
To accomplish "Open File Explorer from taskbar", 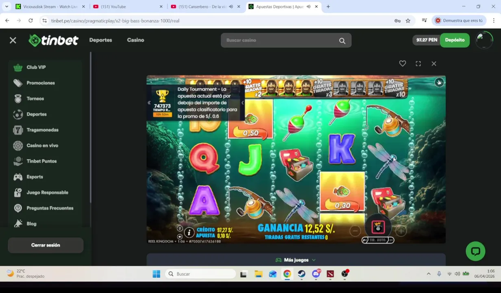I will (258, 274).
